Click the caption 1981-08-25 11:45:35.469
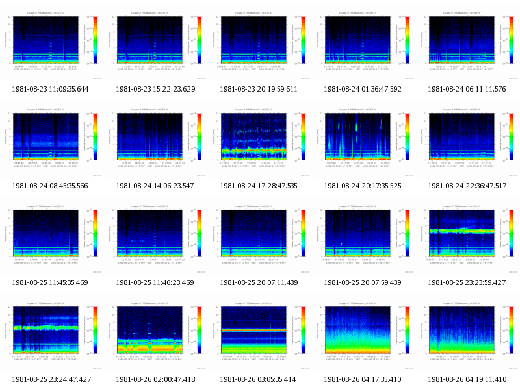Viewport: 520px width, 387px height. pos(50,282)
